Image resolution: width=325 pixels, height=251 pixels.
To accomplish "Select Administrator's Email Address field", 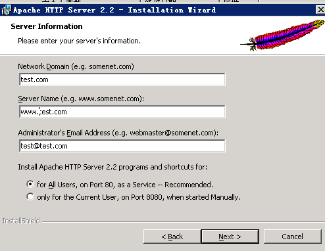I will point(122,146).
